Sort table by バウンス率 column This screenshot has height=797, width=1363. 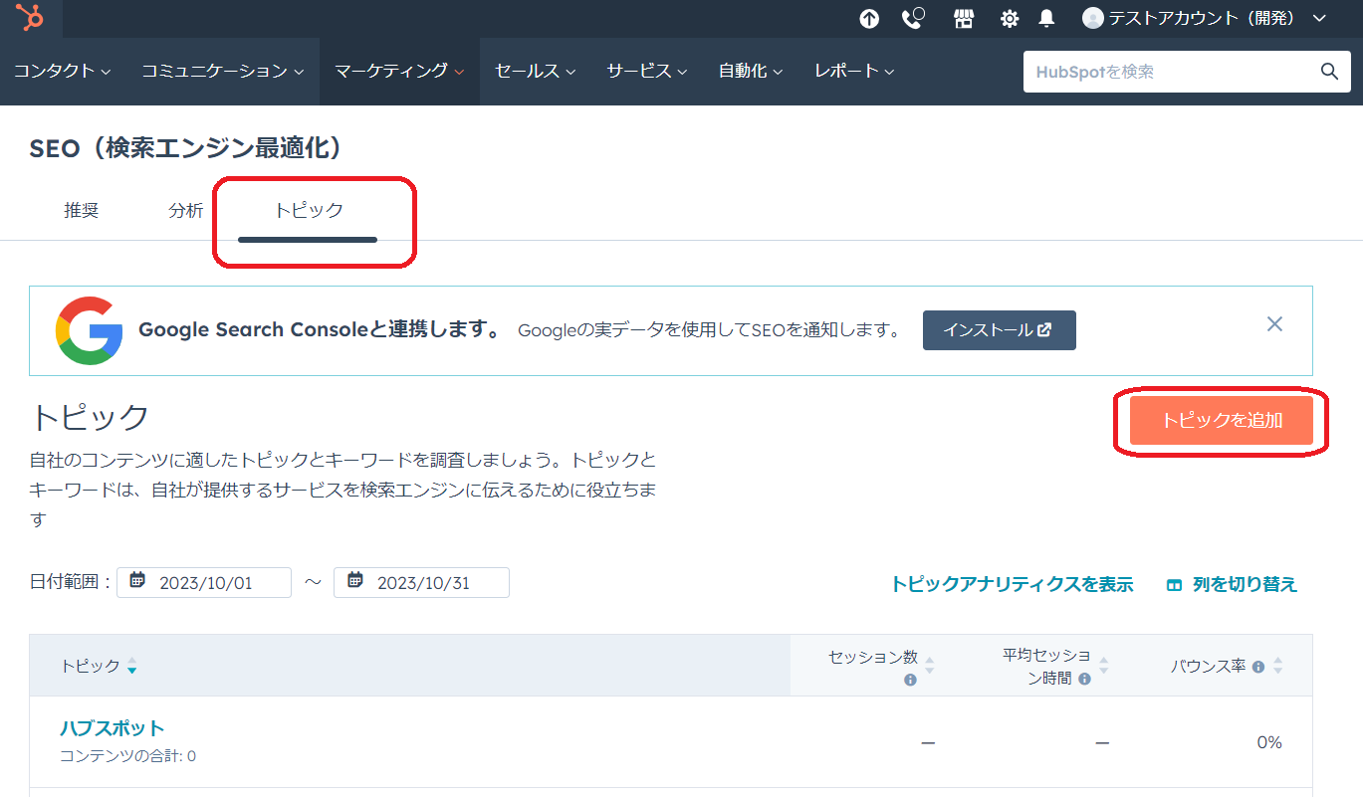pos(1278,667)
